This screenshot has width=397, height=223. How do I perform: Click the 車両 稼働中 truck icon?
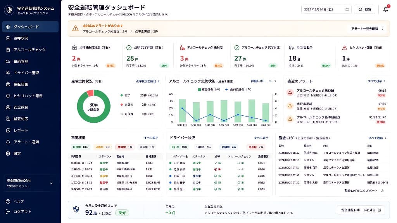tap(292, 48)
